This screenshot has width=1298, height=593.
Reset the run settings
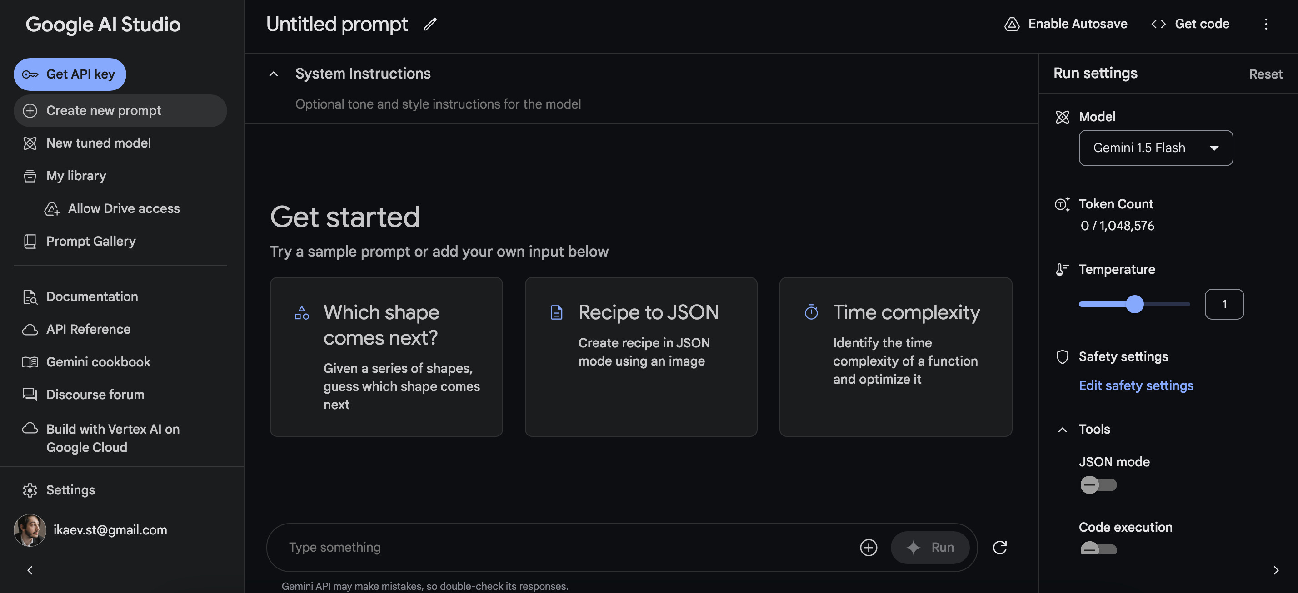1265,74
